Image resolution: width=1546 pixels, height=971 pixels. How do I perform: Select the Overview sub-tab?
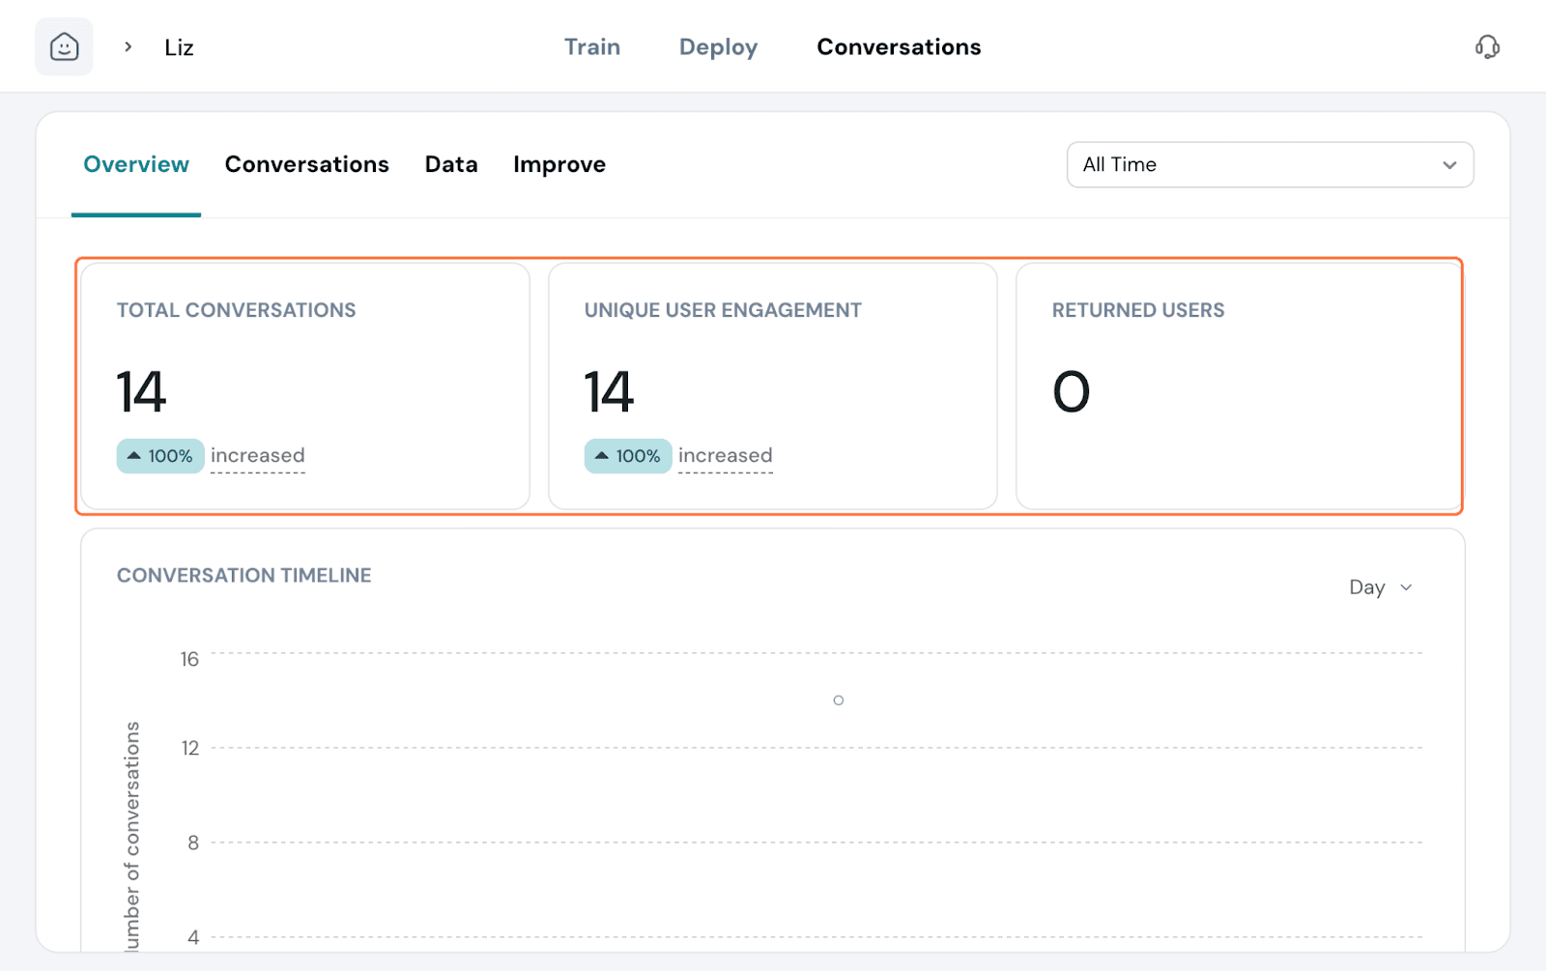tap(136, 165)
